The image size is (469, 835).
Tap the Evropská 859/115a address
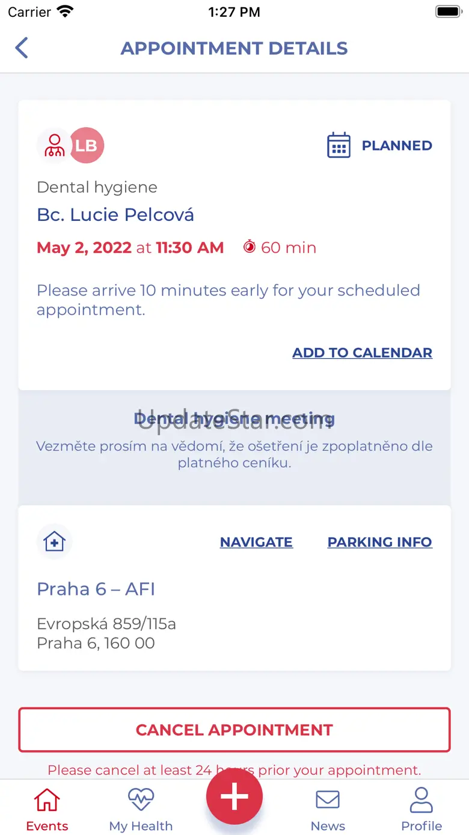click(106, 624)
